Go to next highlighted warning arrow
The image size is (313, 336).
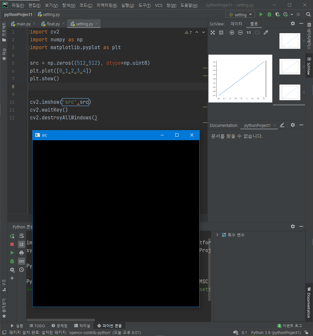(x=203, y=32)
